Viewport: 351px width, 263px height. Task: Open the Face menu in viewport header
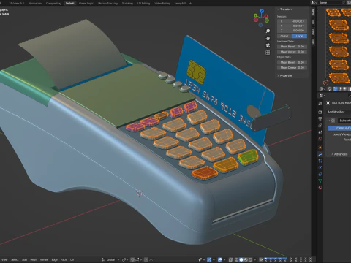click(x=64, y=259)
